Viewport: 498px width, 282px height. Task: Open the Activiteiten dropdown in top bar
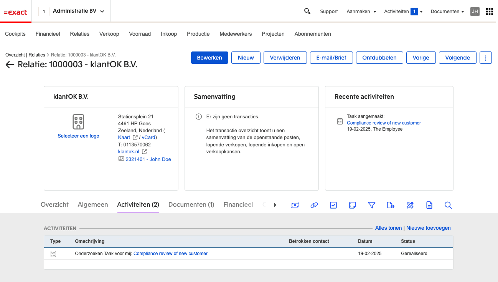click(403, 12)
